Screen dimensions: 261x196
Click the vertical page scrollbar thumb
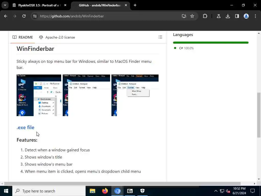coord(259,115)
